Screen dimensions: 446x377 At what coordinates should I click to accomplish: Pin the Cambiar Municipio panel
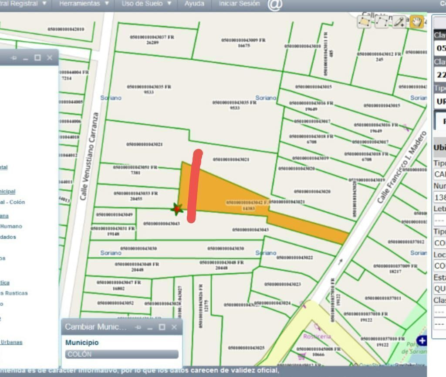(x=138, y=327)
